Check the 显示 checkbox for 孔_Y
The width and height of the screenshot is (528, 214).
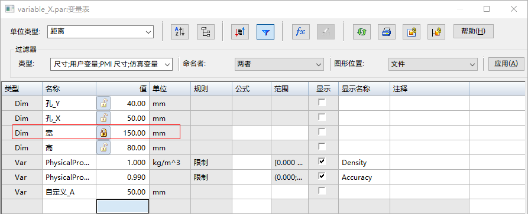coord(322,103)
